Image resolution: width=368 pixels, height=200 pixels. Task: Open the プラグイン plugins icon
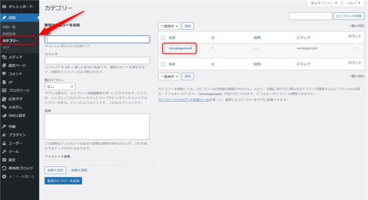(4, 135)
